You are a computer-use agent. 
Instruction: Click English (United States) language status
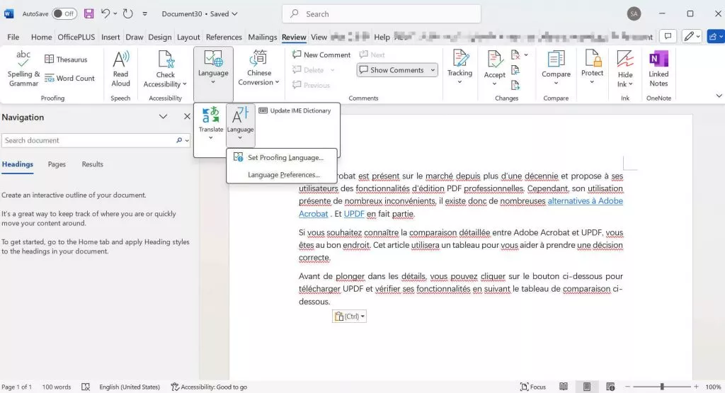[x=130, y=387]
